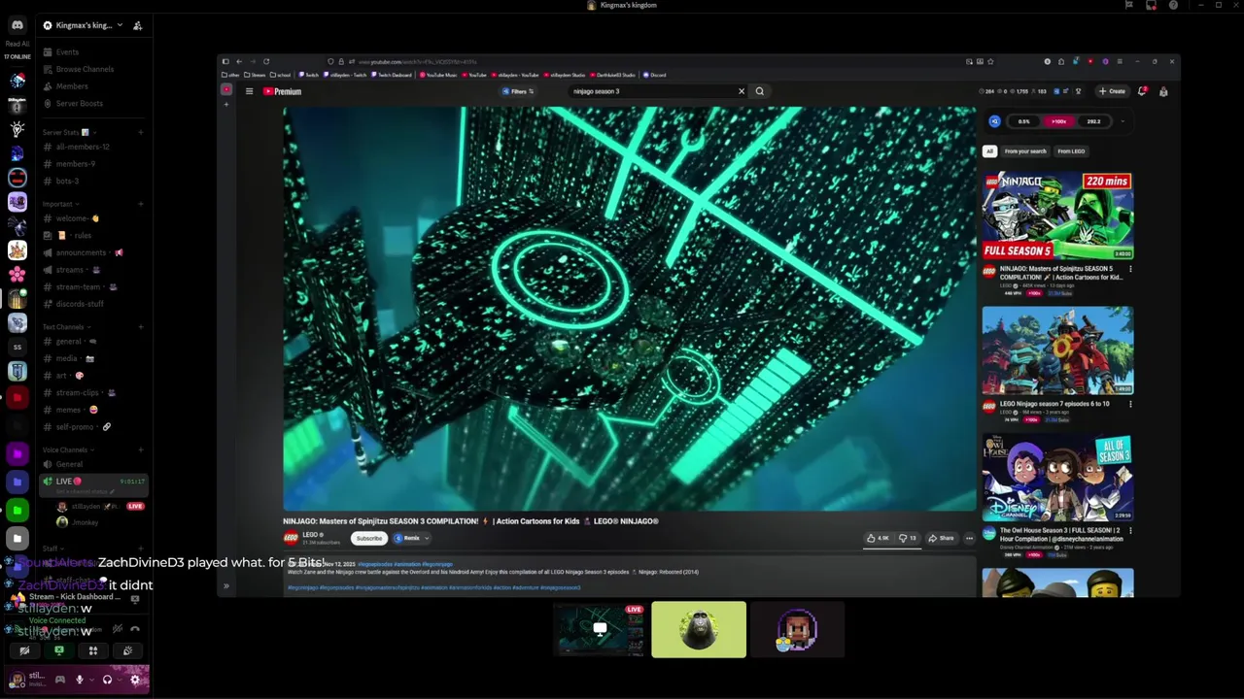The height and width of the screenshot is (699, 1244).
Task: Open Server Boosts entry
Action: pos(79,103)
